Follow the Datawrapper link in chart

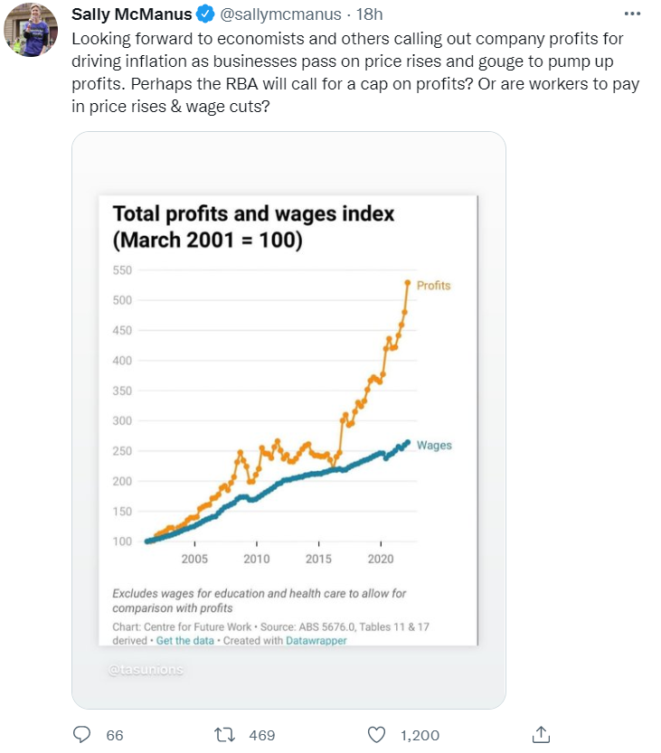pyautogui.click(x=316, y=640)
